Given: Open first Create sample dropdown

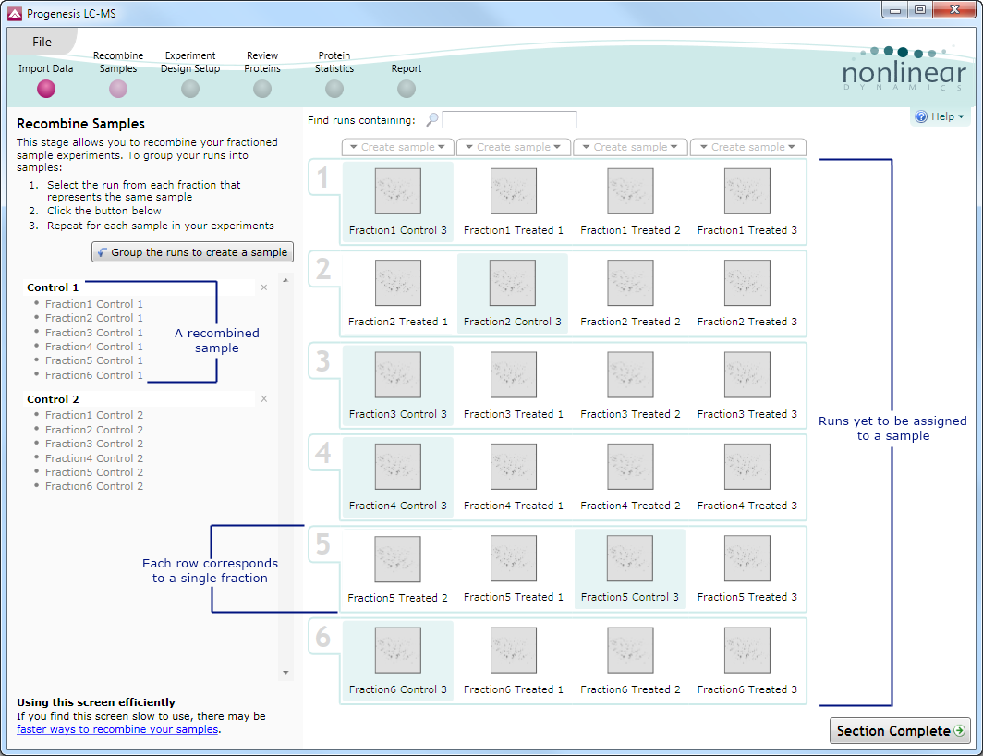Looking at the screenshot, I should (x=398, y=147).
